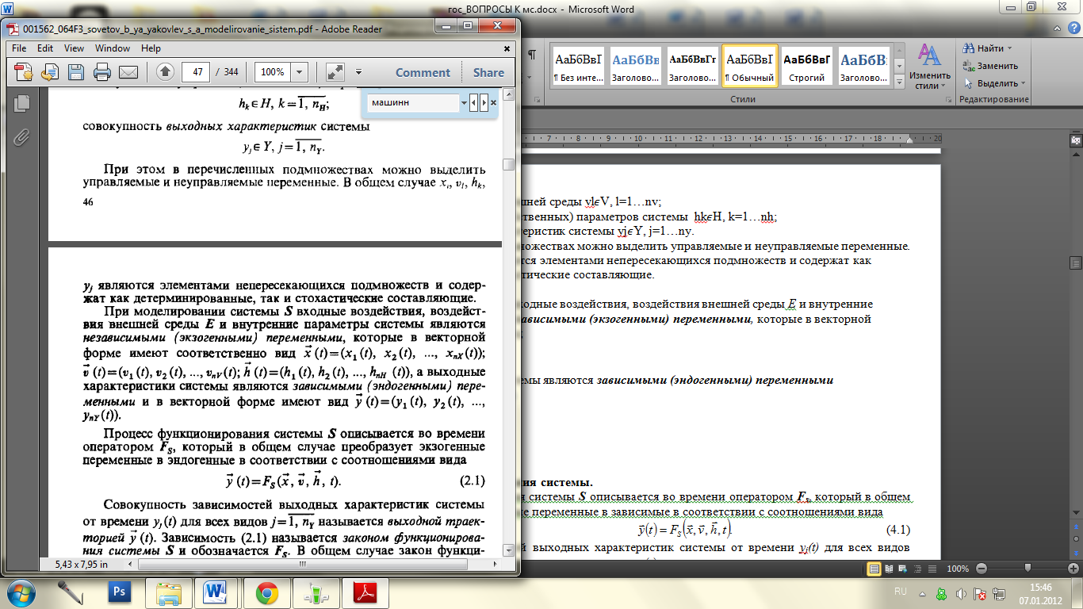Open the Attachments paperclip panel in Adobe Reader
Image resolution: width=1083 pixels, height=609 pixels.
click(x=22, y=136)
